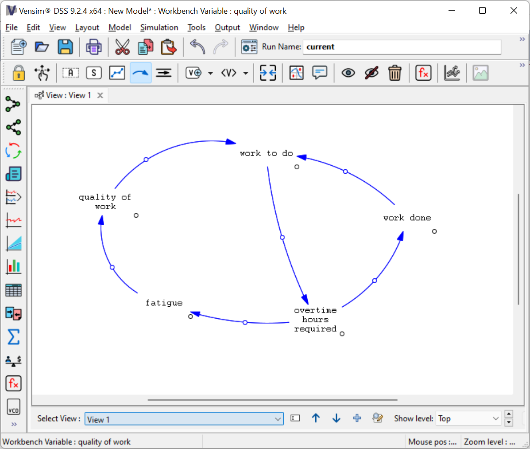Select the Stock (S) sketch tool
The image size is (530, 449).
(94, 73)
